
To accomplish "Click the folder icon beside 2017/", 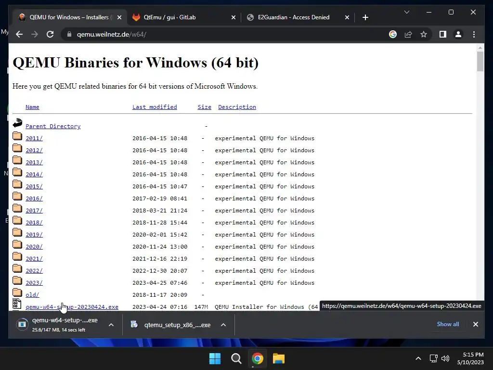I will tap(17, 208).
